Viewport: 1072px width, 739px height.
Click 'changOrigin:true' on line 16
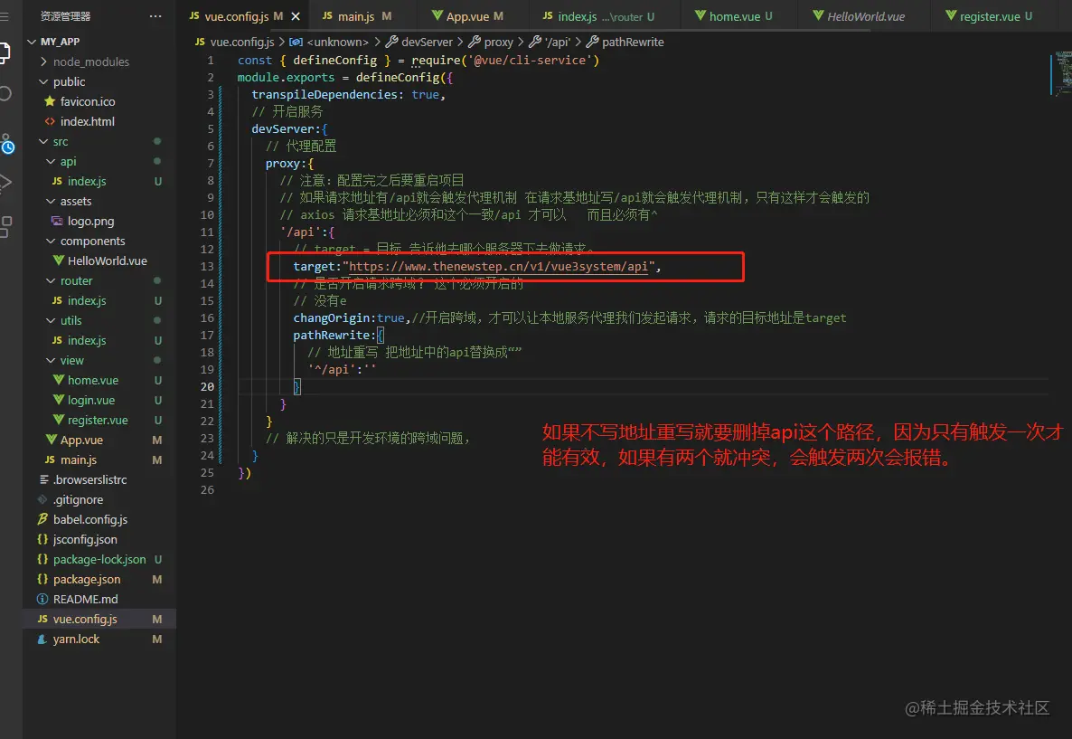349,317
